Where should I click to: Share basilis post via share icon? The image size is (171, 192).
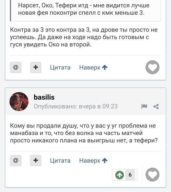tap(156, 106)
